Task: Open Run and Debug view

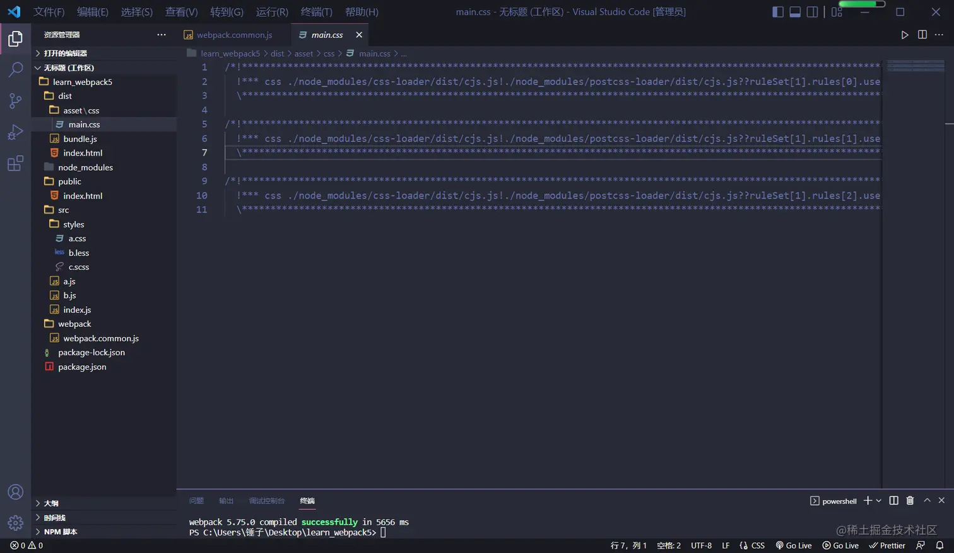Action: click(15, 132)
